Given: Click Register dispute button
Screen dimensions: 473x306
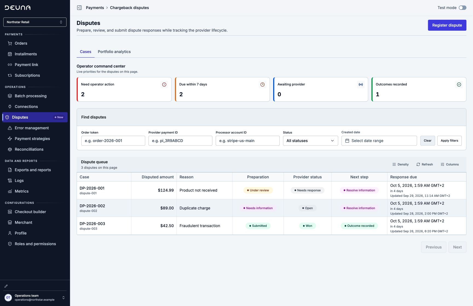Looking at the screenshot, I should point(447,25).
